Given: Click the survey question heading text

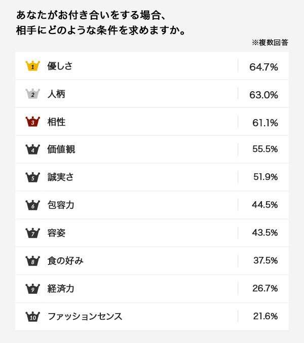Looking at the screenshot, I should (x=100, y=23).
